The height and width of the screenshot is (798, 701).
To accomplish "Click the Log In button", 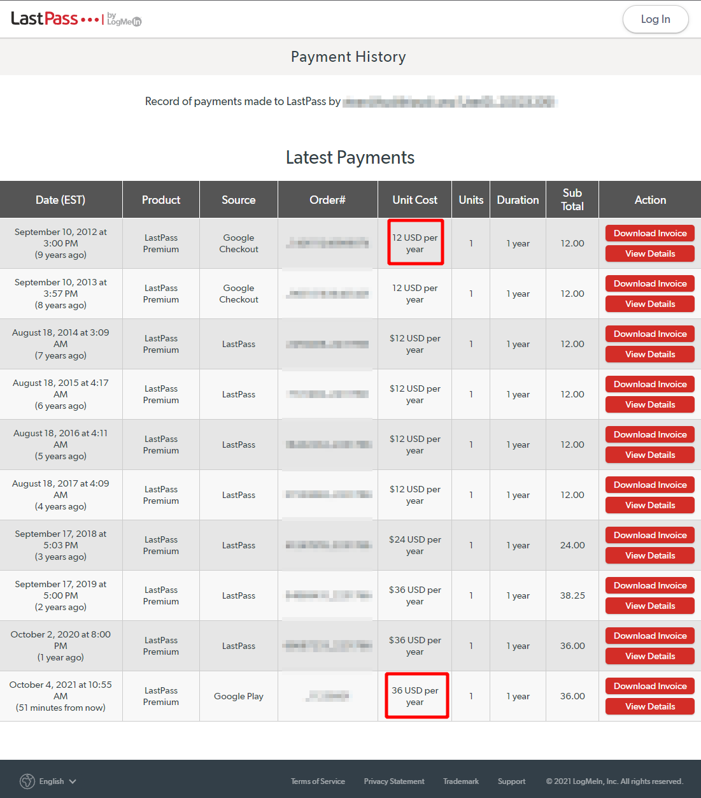I will coord(655,19).
